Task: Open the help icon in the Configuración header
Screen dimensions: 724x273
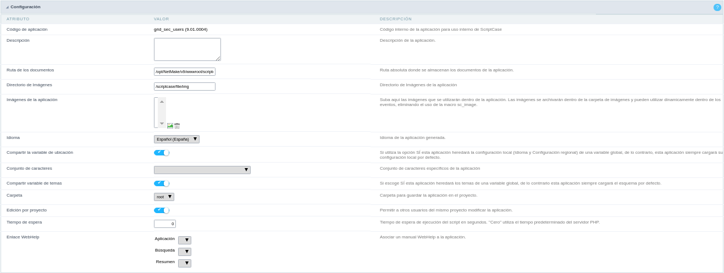Action: click(717, 7)
